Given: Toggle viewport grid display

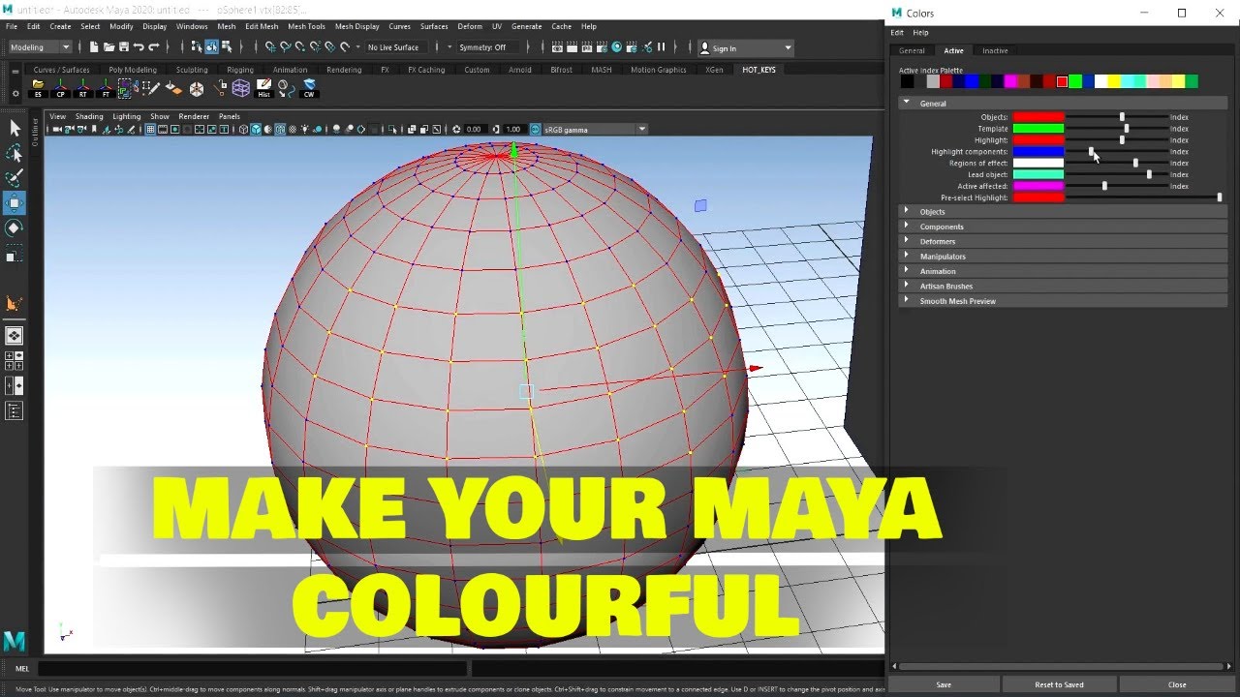Looking at the screenshot, I should 151,129.
